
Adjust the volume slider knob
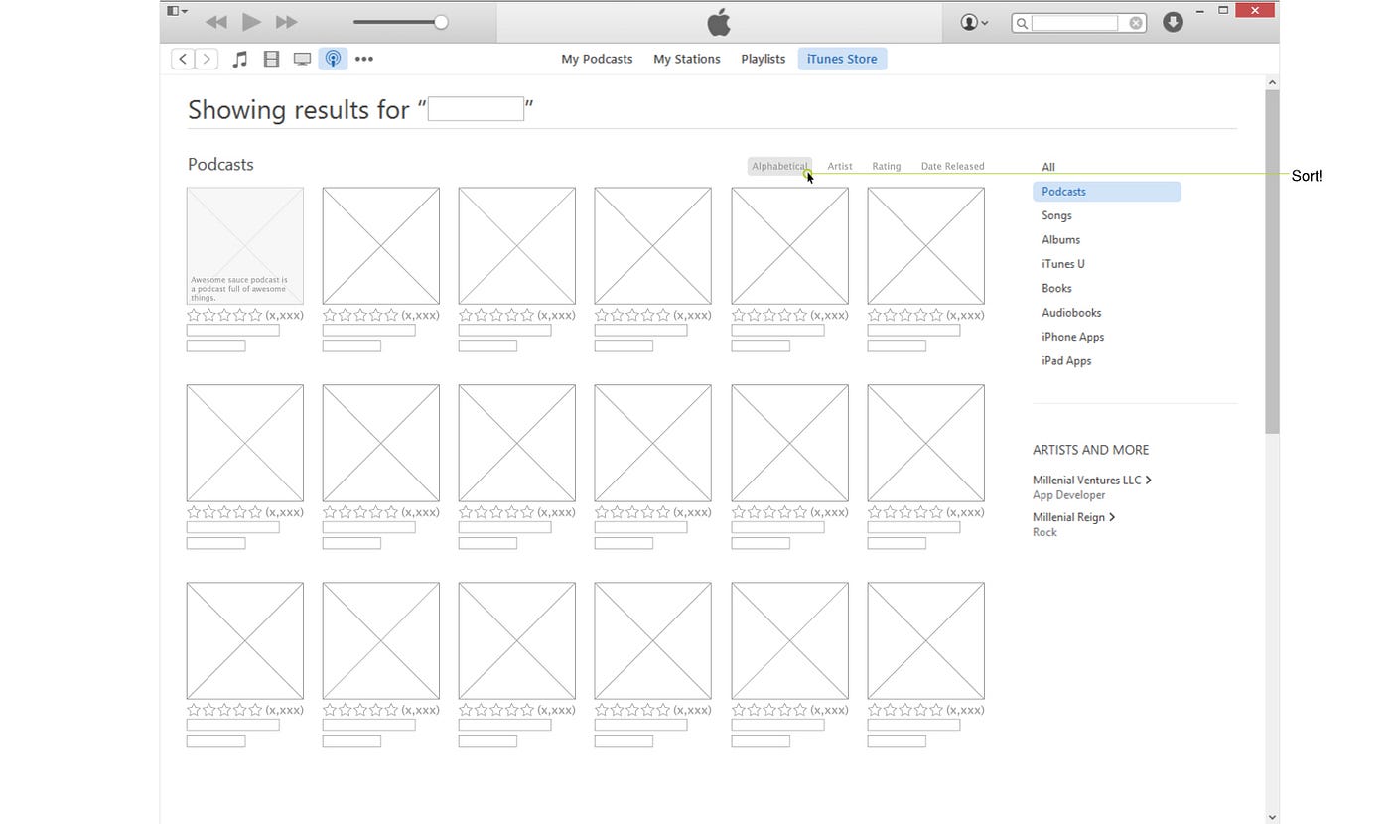pos(441,22)
